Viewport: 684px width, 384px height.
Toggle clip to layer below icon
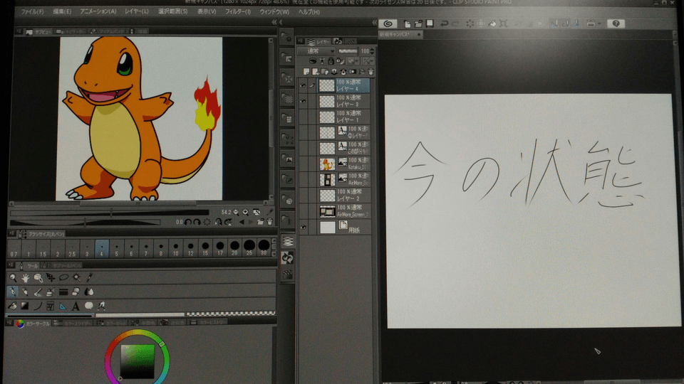(x=313, y=61)
